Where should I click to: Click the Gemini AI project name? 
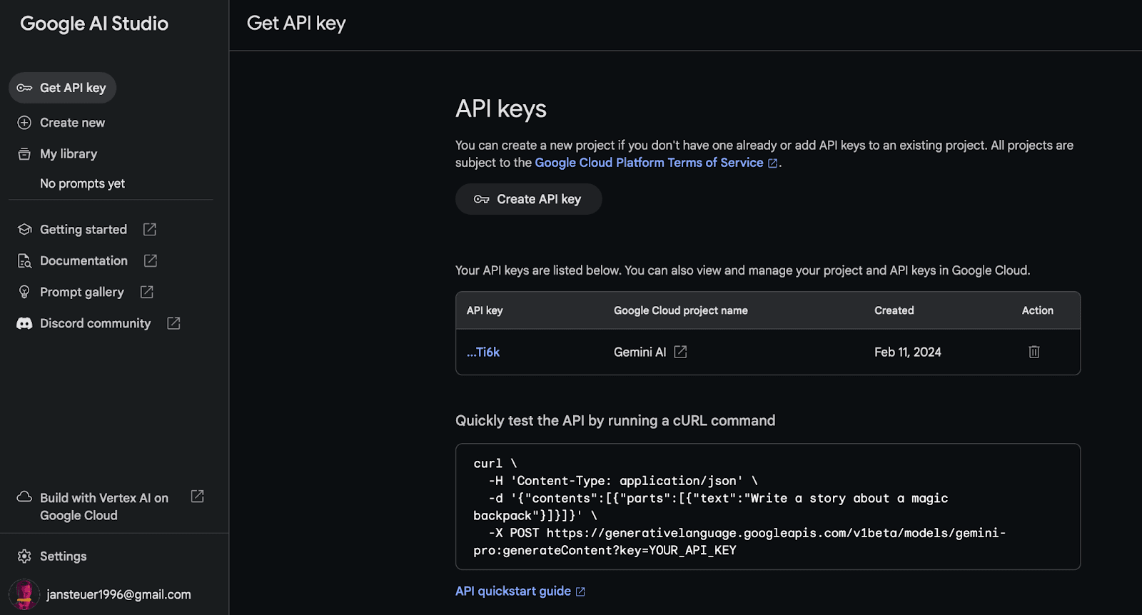[x=640, y=352]
